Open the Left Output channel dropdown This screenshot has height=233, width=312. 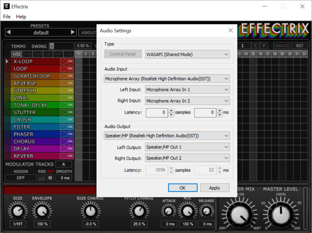[x=187, y=147]
